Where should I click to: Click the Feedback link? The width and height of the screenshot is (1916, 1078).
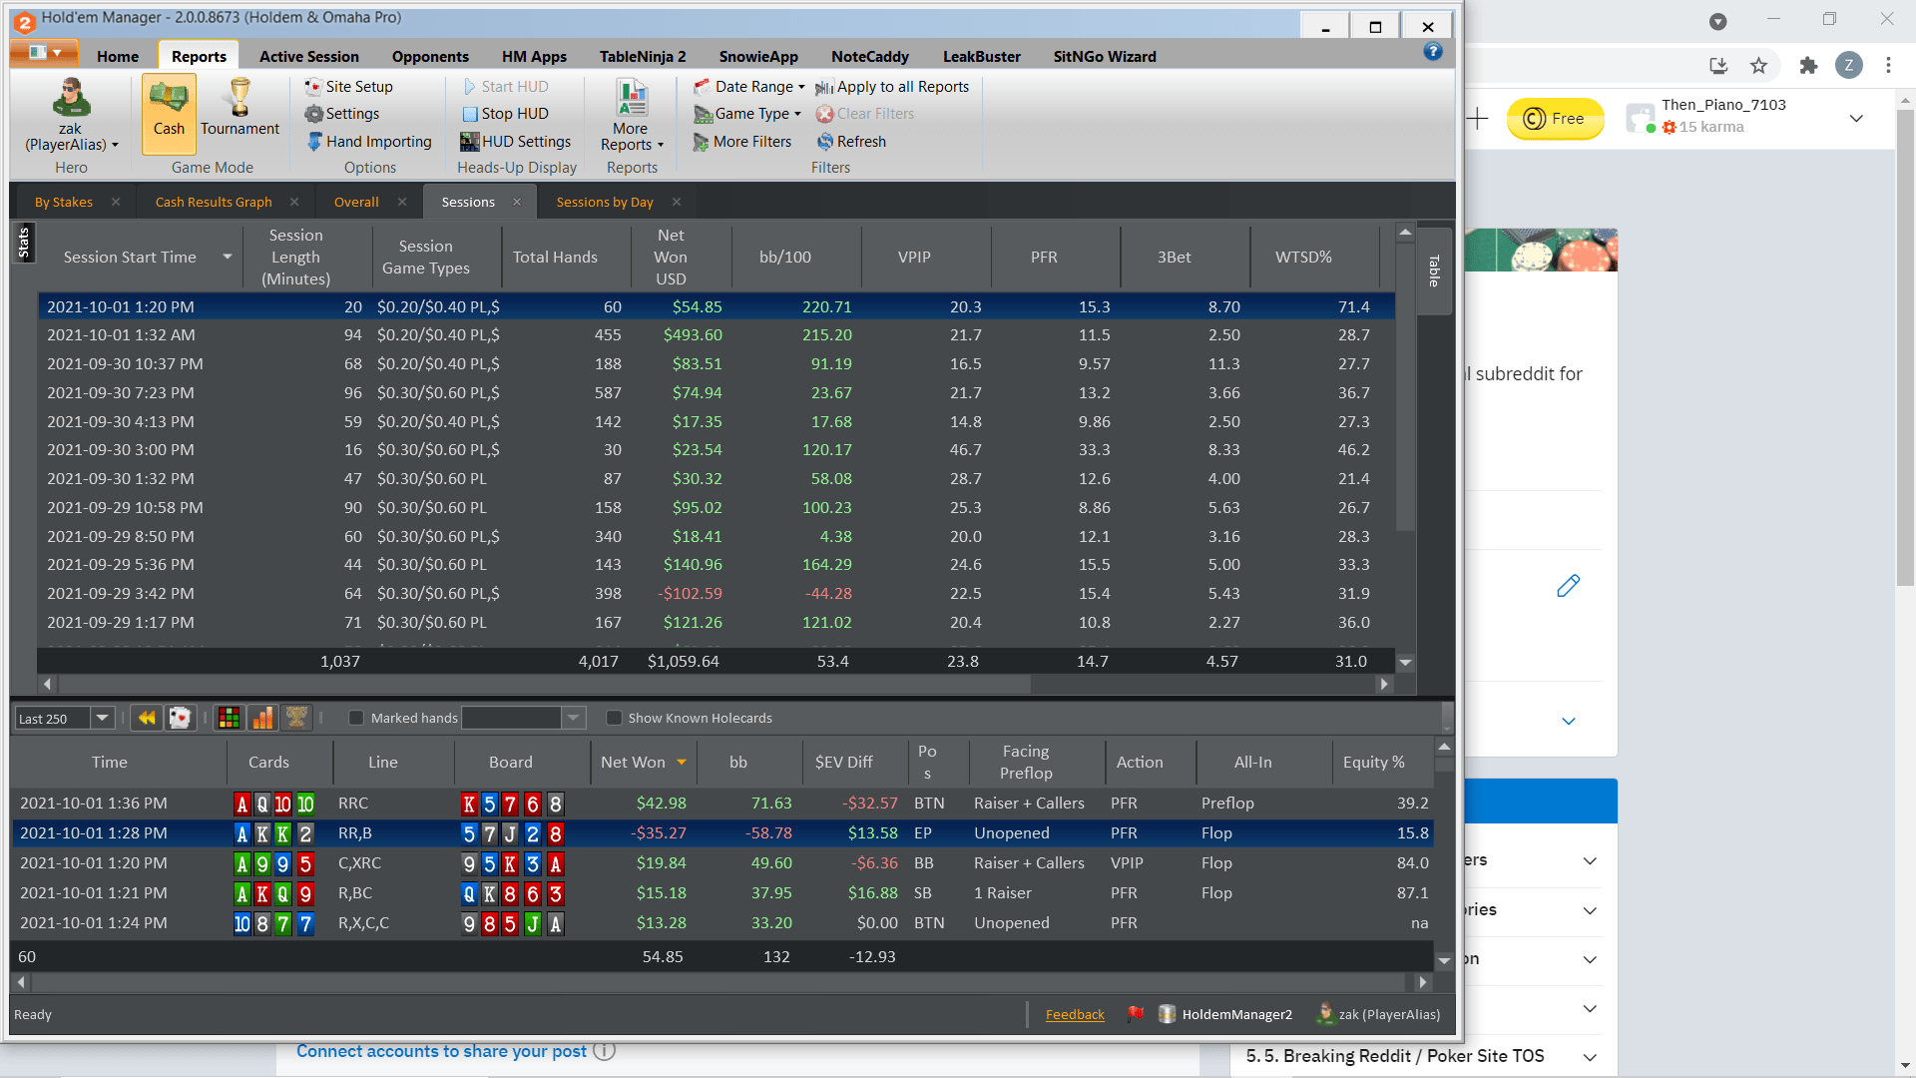coord(1075,1014)
